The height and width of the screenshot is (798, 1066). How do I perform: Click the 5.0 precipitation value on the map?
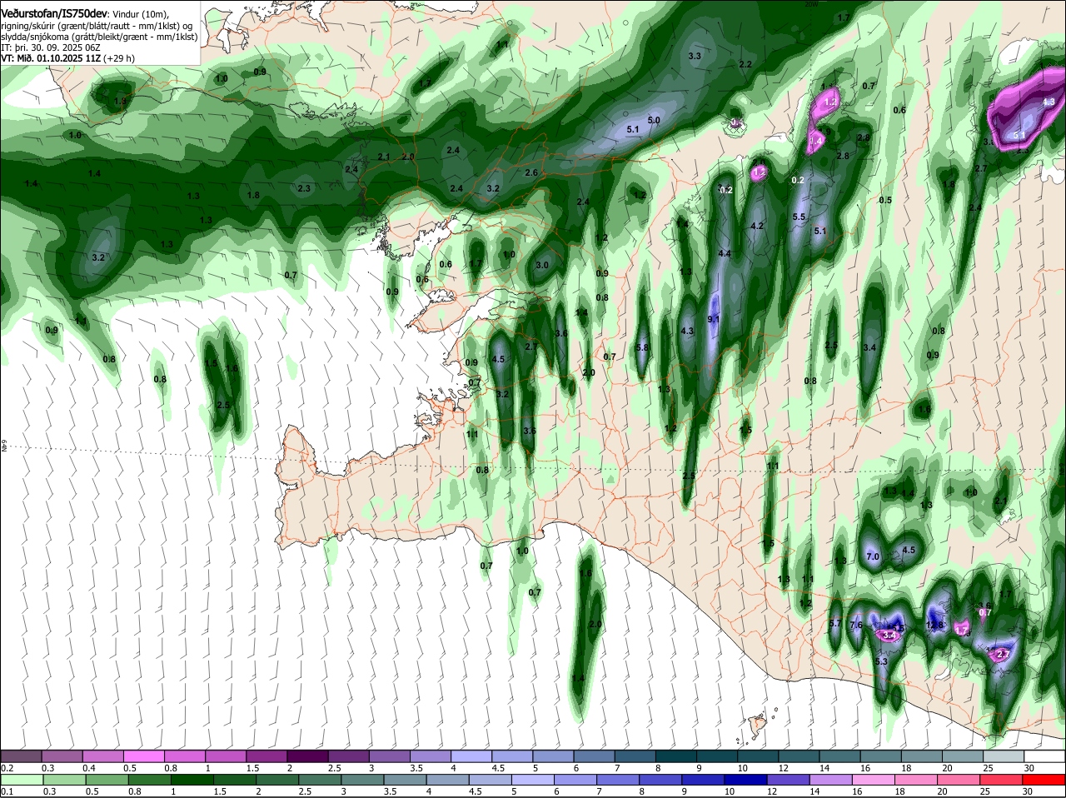[654, 120]
